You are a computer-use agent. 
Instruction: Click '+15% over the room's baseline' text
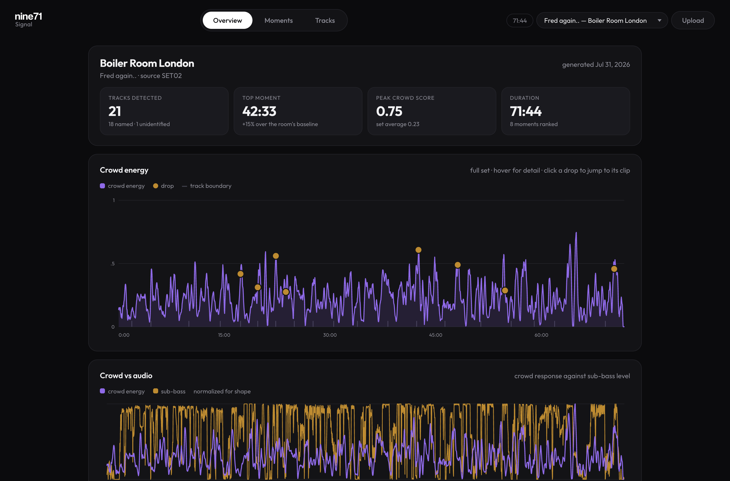pyautogui.click(x=280, y=124)
